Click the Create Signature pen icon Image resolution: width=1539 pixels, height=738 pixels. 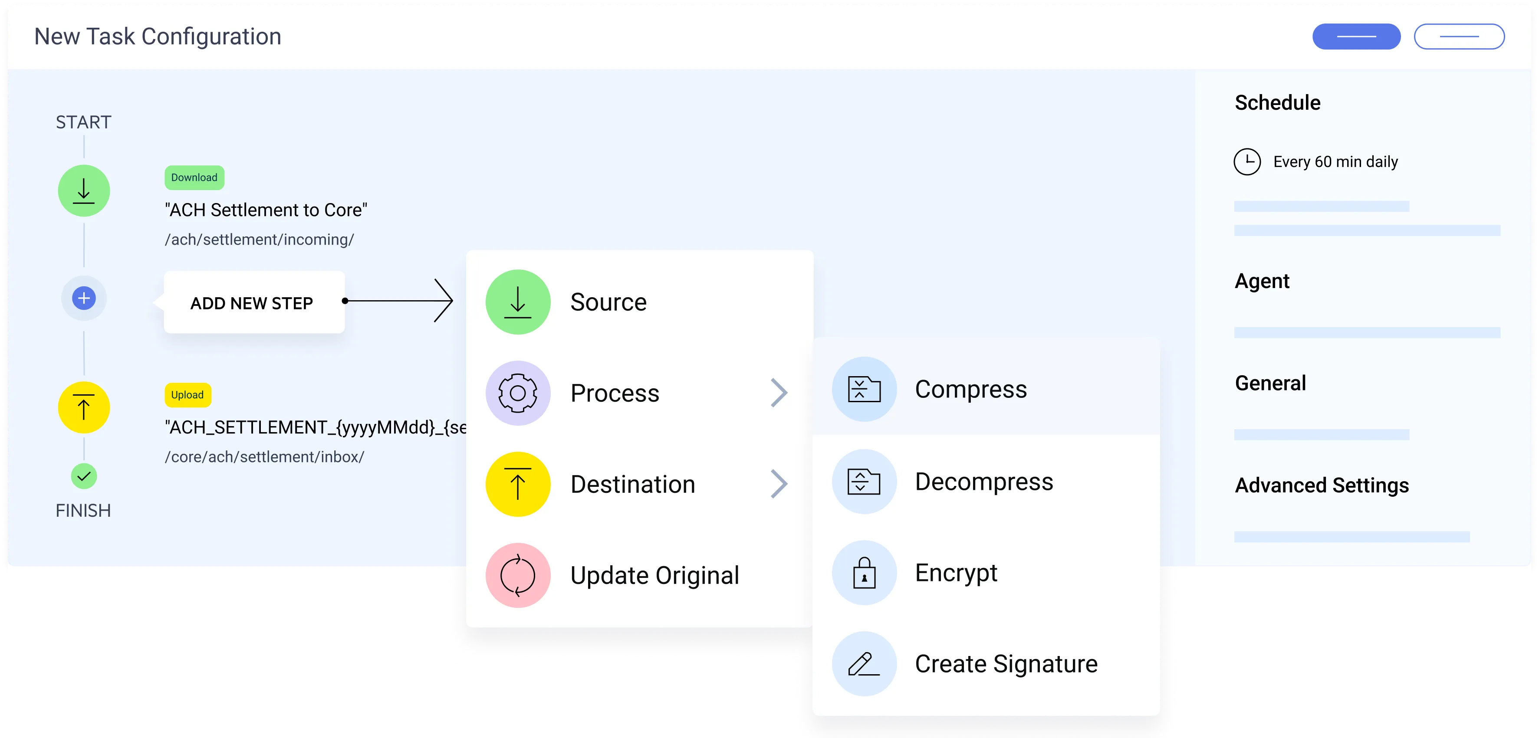click(x=864, y=664)
